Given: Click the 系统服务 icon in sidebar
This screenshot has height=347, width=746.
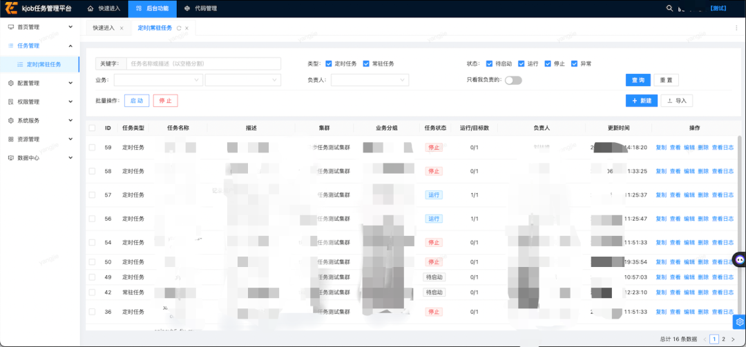Looking at the screenshot, I should (x=11, y=120).
